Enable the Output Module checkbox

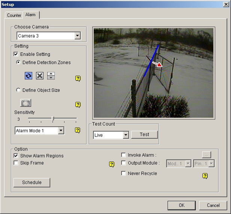(x=123, y=163)
